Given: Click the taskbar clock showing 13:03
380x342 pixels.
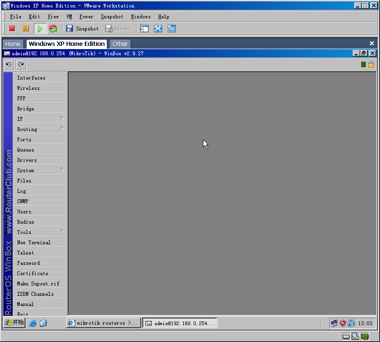Looking at the screenshot, I should click(365, 323).
